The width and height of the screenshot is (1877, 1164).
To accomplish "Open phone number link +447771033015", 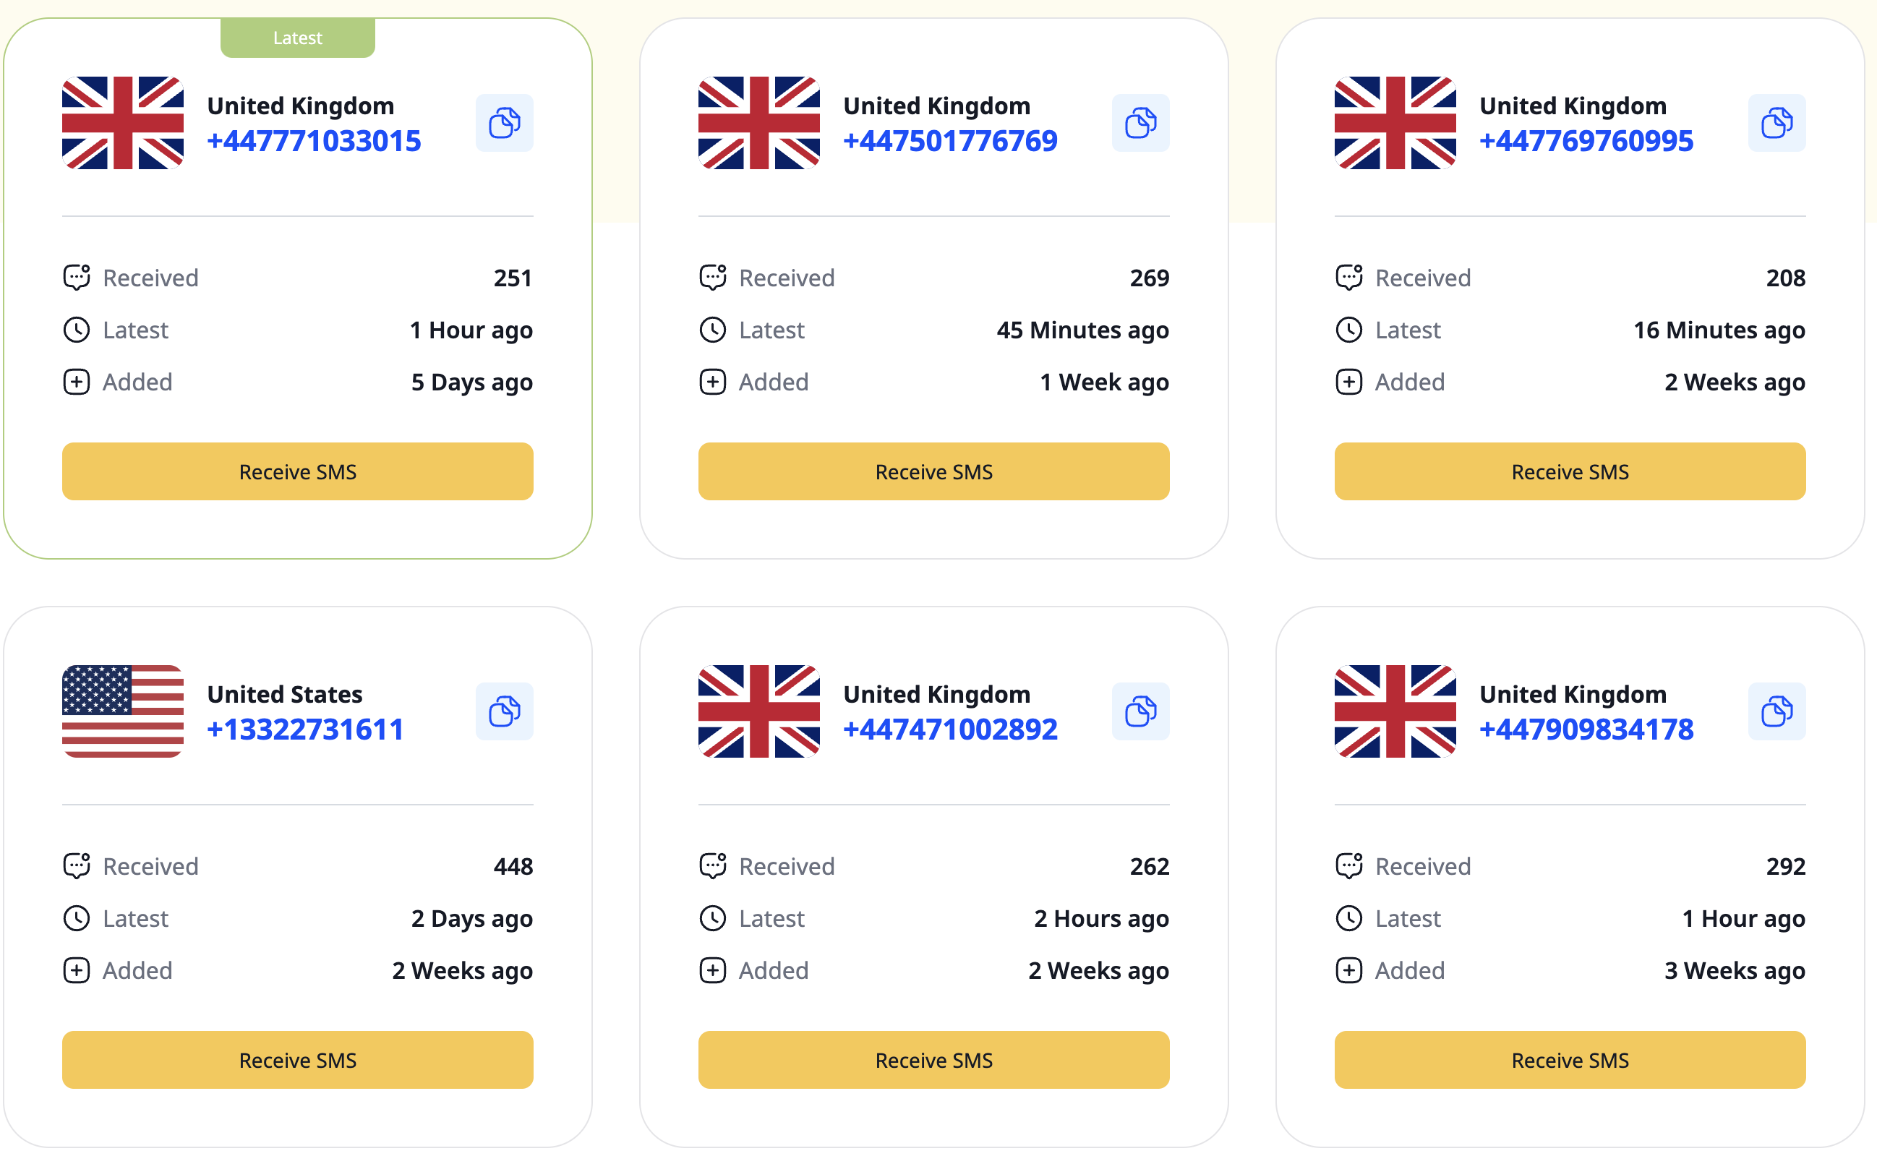I will pos(314,141).
